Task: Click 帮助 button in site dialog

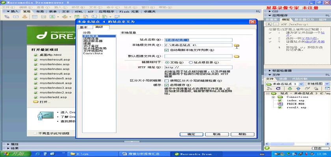Action: tap(242, 134)
